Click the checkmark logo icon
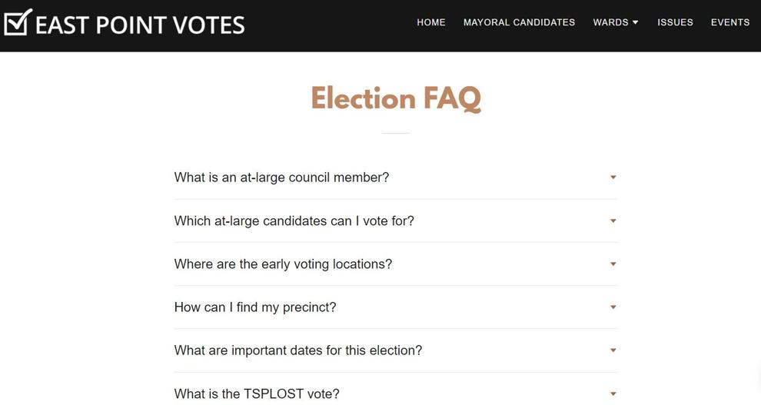Viewport: 761px width, 405px height. 18,22
